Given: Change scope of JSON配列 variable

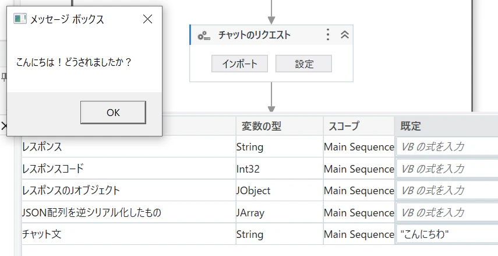Looking at the screenshot, I should 359,212.
